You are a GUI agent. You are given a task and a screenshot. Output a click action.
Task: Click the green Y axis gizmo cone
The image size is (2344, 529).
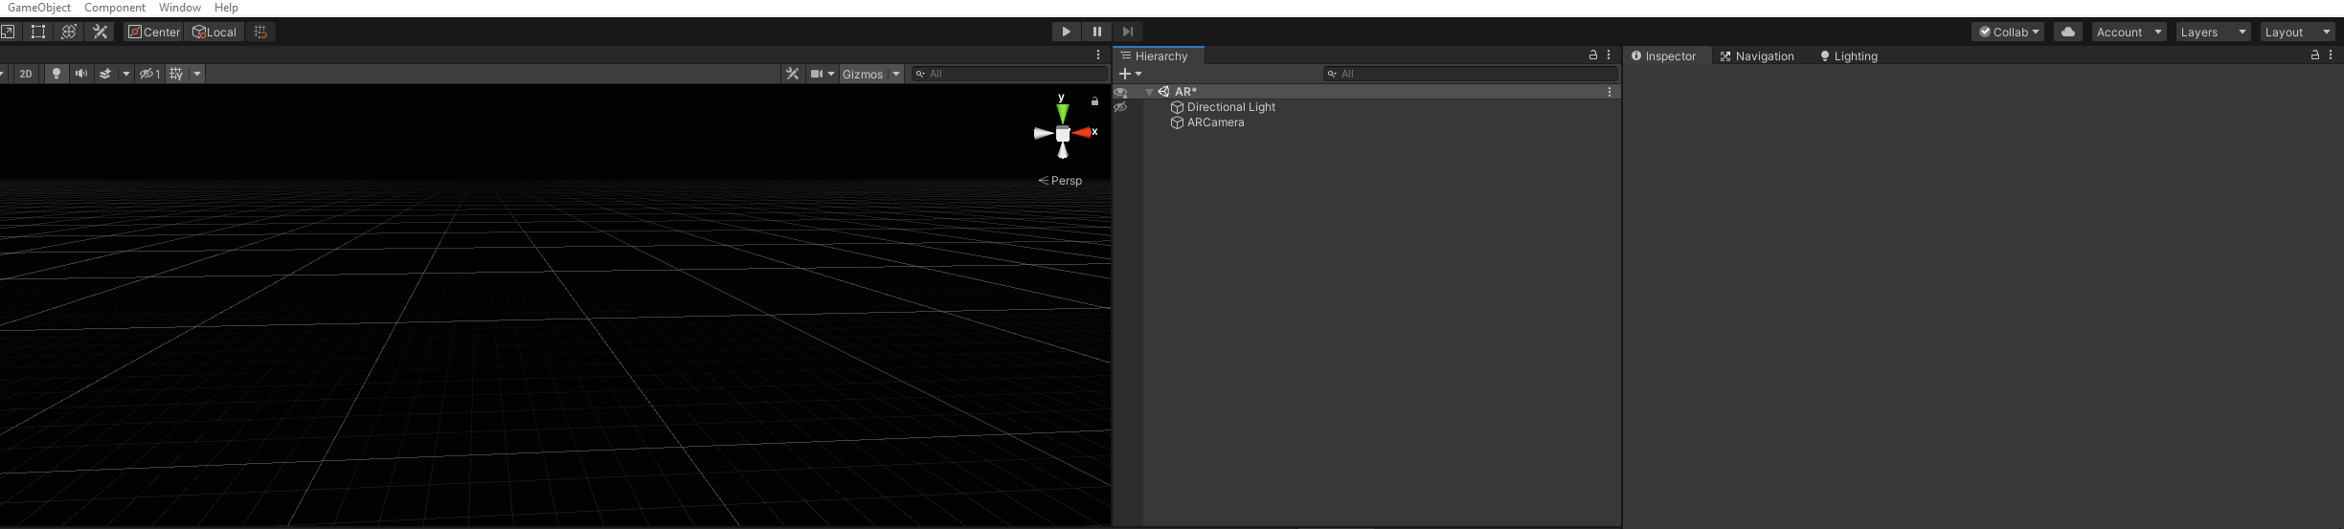tap(1062, 113)
